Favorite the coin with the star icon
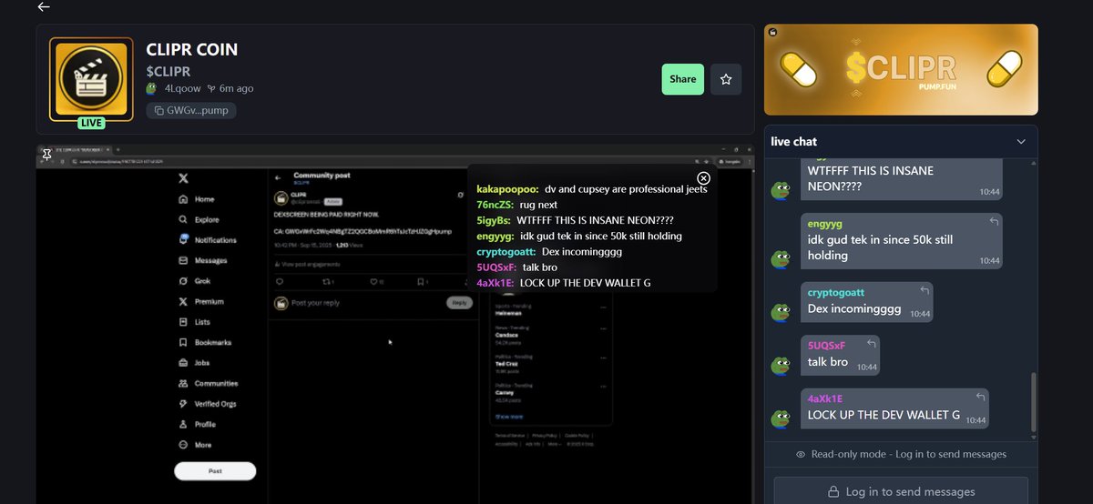Viewport: 1093px width, 504px height. click(726, 79)
